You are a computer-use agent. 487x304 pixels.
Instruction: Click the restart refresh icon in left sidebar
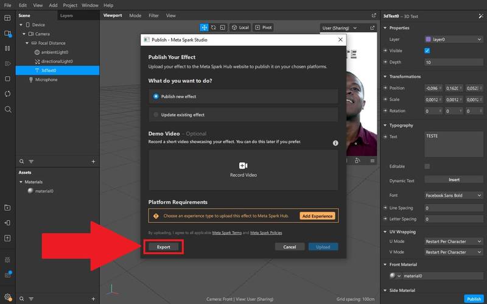tap(7, 94)
